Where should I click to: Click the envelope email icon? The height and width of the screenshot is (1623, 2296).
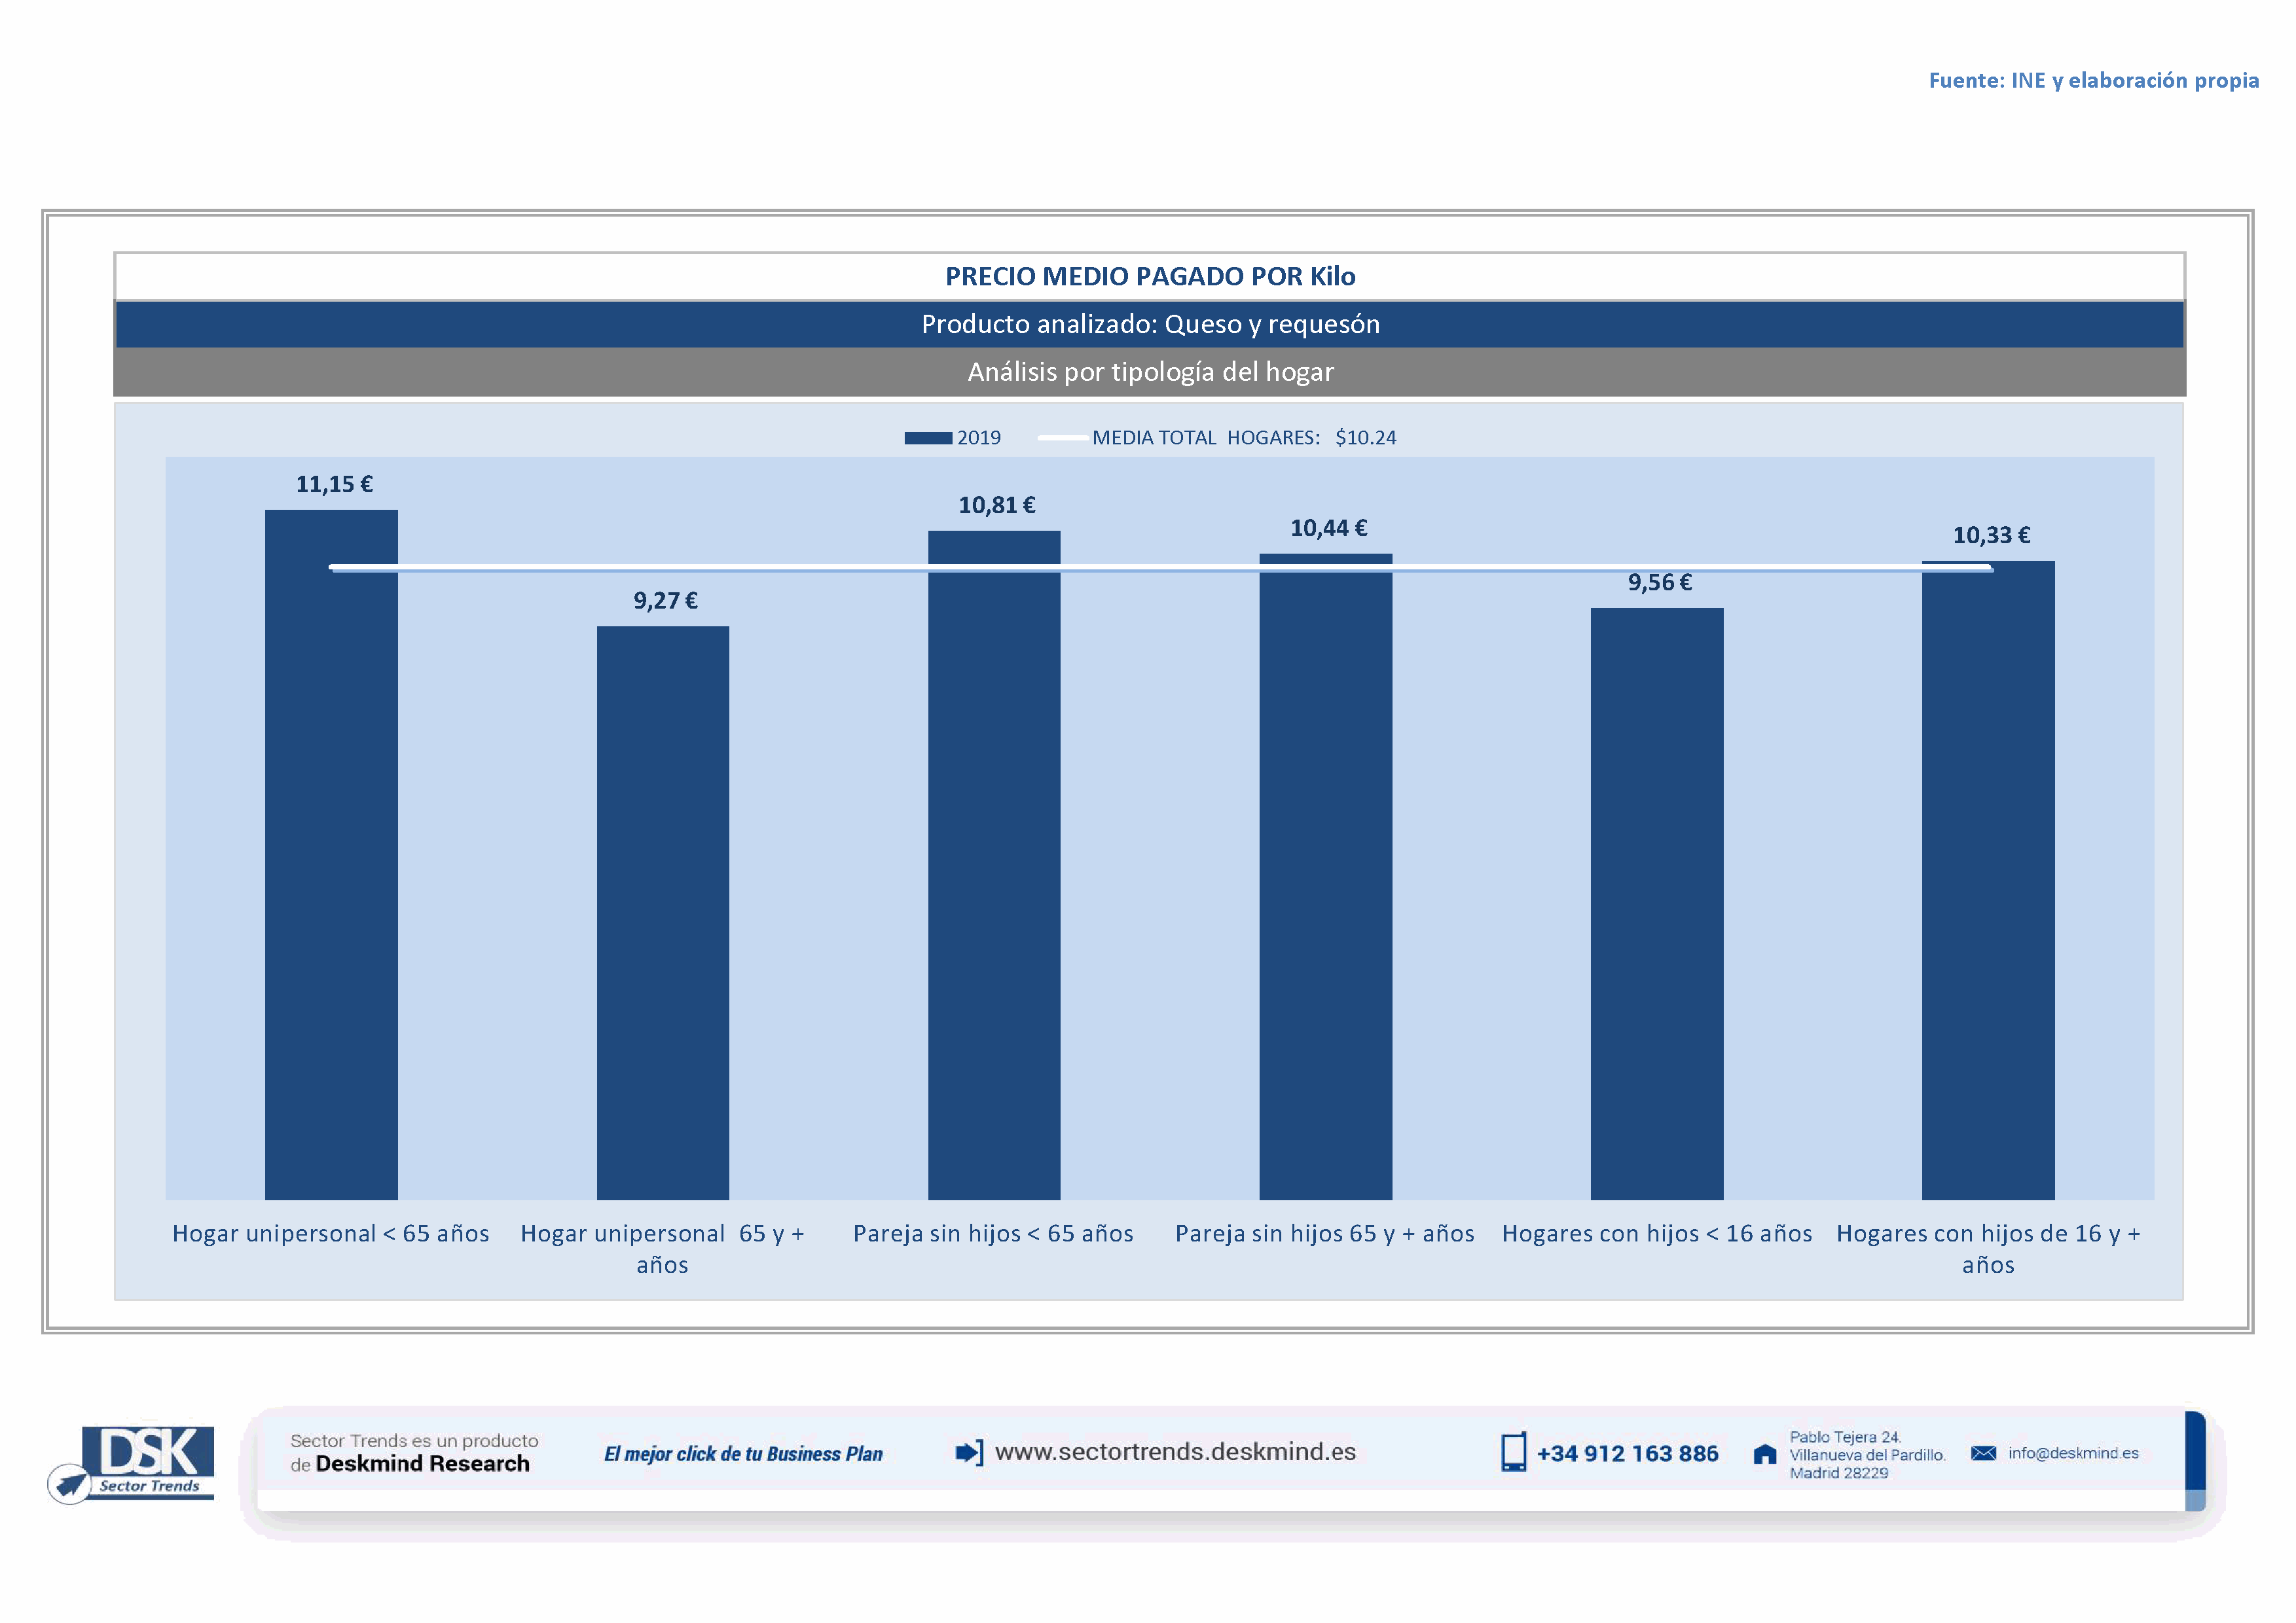tap(1983, 1453)
